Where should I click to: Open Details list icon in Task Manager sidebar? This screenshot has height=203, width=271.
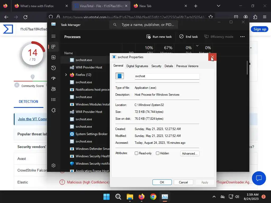(x=53, y=99)
